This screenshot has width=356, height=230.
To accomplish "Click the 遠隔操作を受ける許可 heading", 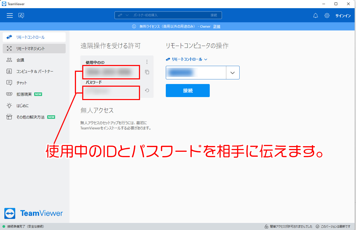I will [x=110, y=46].
